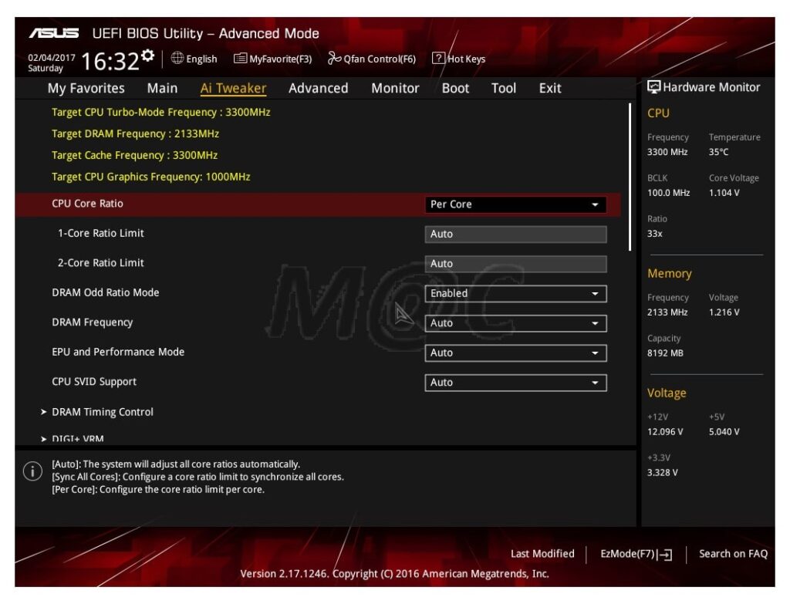Screen dimensions: 790x604
Task: Click the CPU heading in Hardware Monitor
Action: pos(658,113)
